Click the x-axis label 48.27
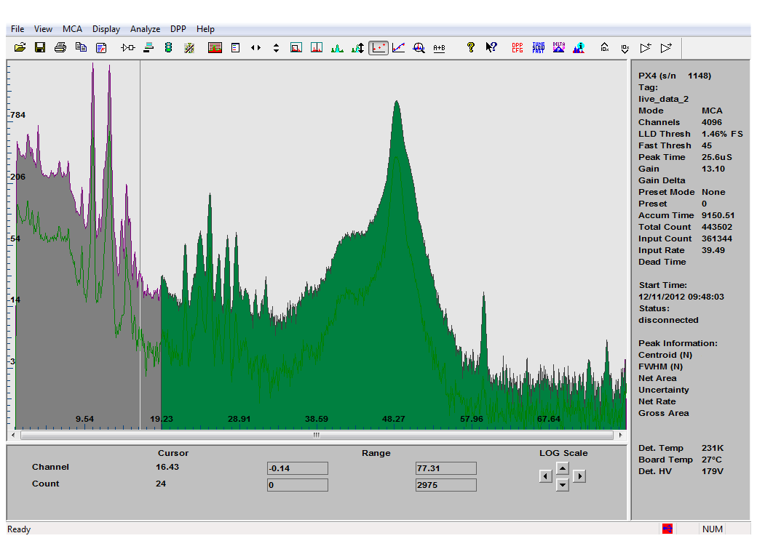Image resolution: width=757 pixels, height=541 pixels. (394, 419)
